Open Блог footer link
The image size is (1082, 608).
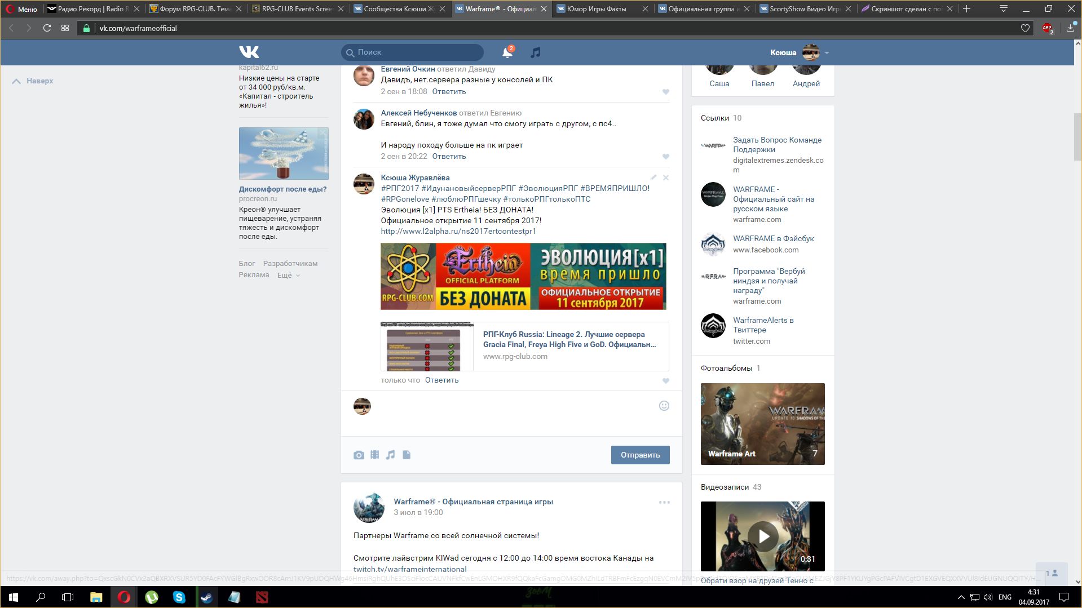(x=247, y=264)
